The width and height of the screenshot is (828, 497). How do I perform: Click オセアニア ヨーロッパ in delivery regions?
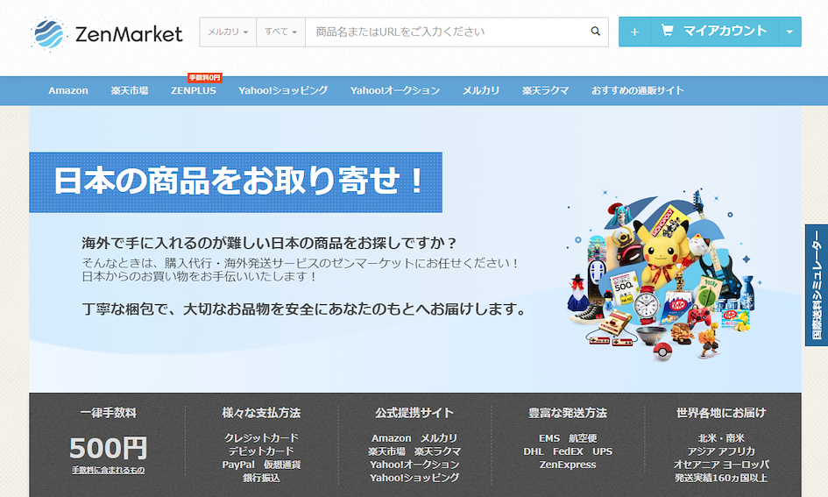coord(721,465)
